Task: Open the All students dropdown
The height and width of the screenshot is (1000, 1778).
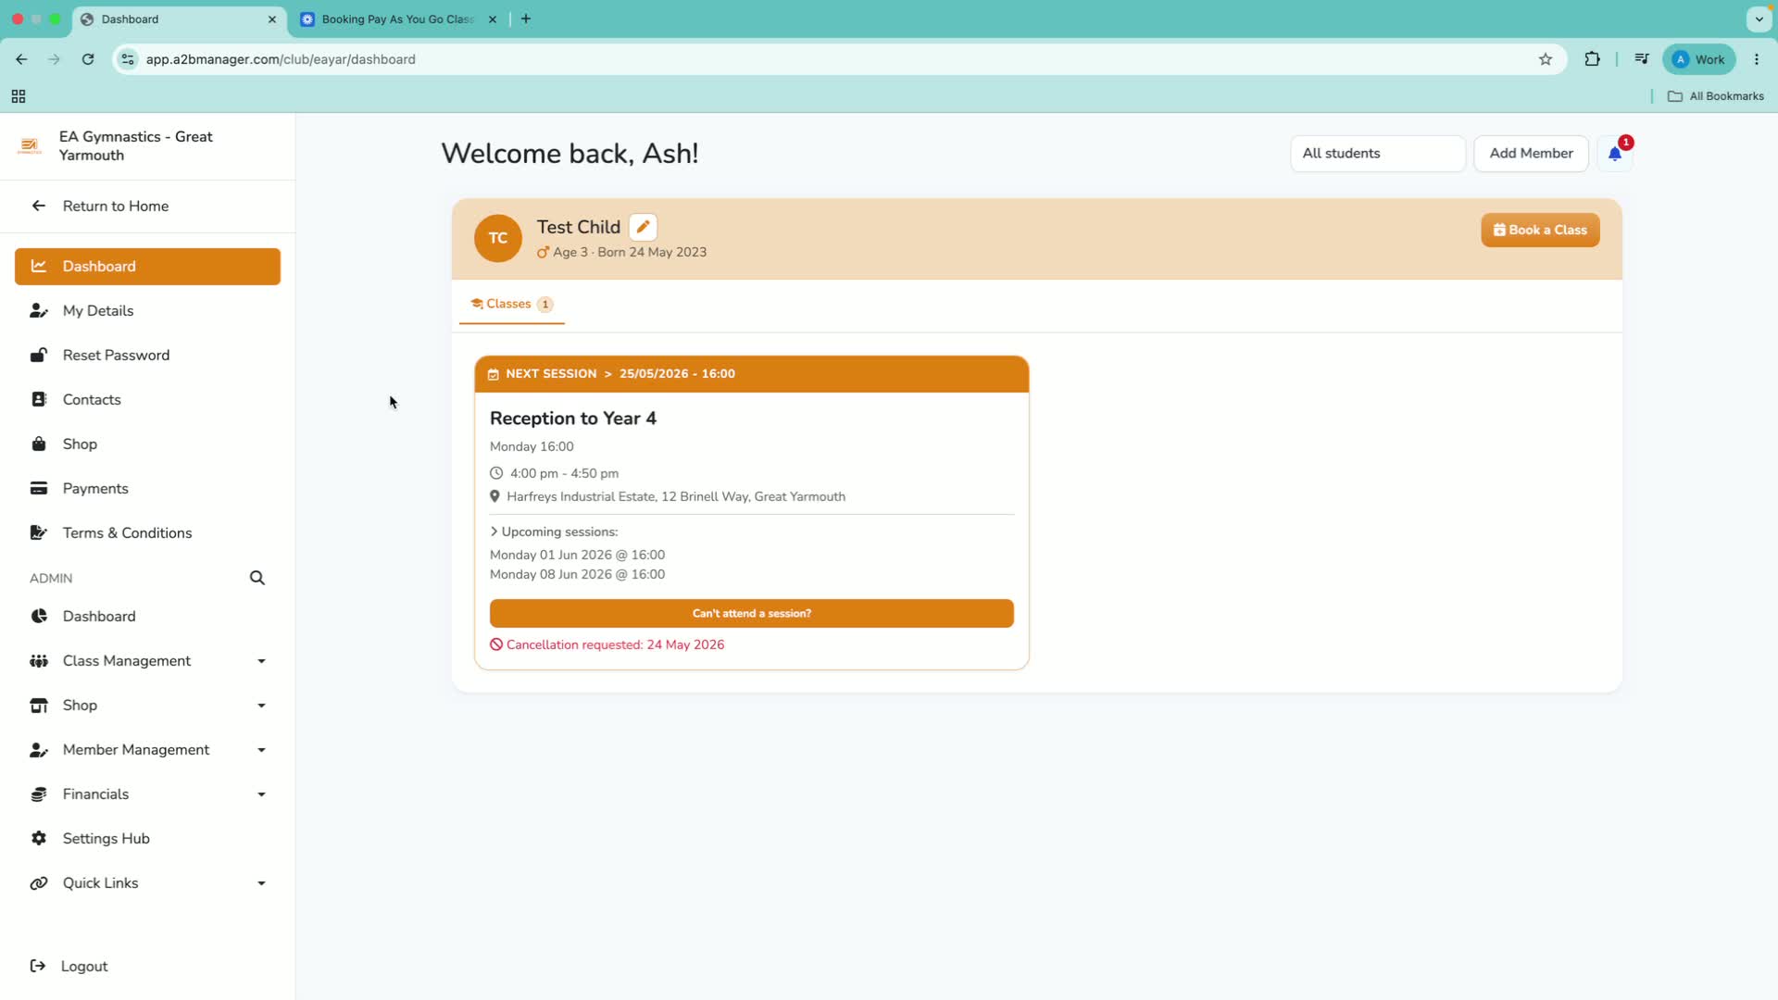Action: 1378,154
